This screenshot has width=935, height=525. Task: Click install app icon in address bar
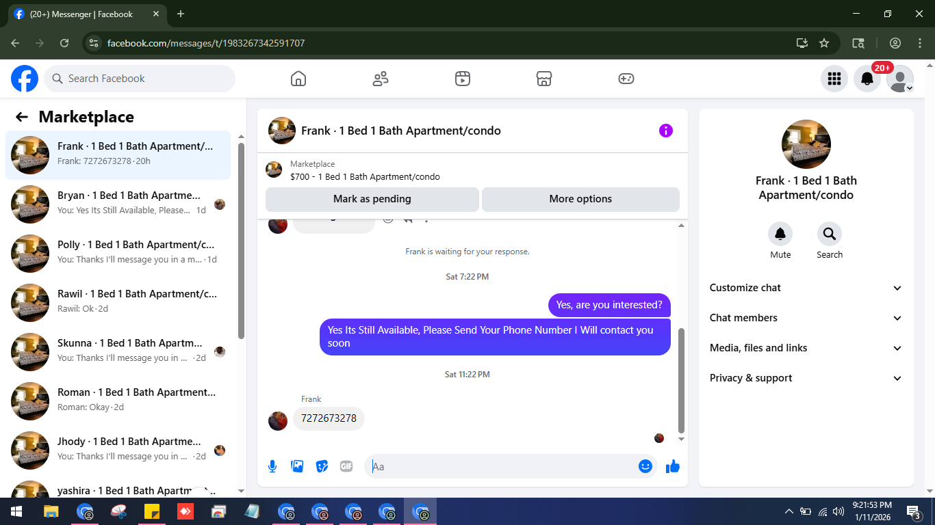pyautogui.click(x=802, y=43)
